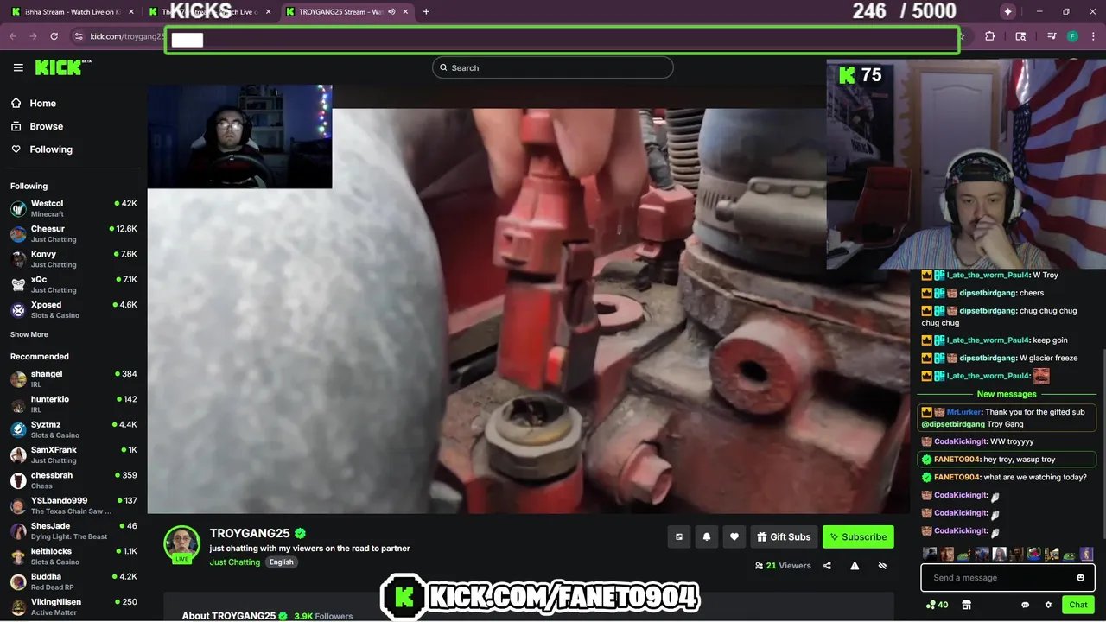Open Konvy channel in Following list
The width and height of the screenshot is (1106, 622).
[73, 259]
